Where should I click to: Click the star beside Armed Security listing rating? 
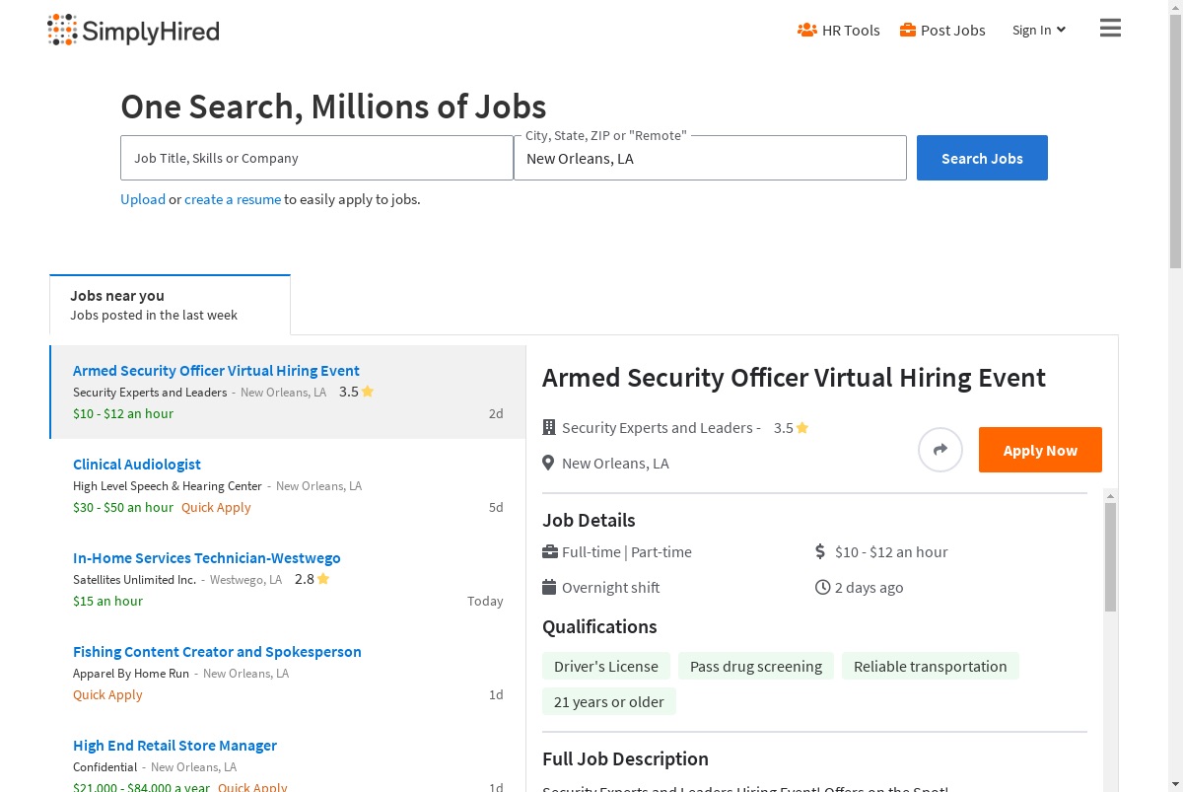pyautogui.click(x=368, y=392)
